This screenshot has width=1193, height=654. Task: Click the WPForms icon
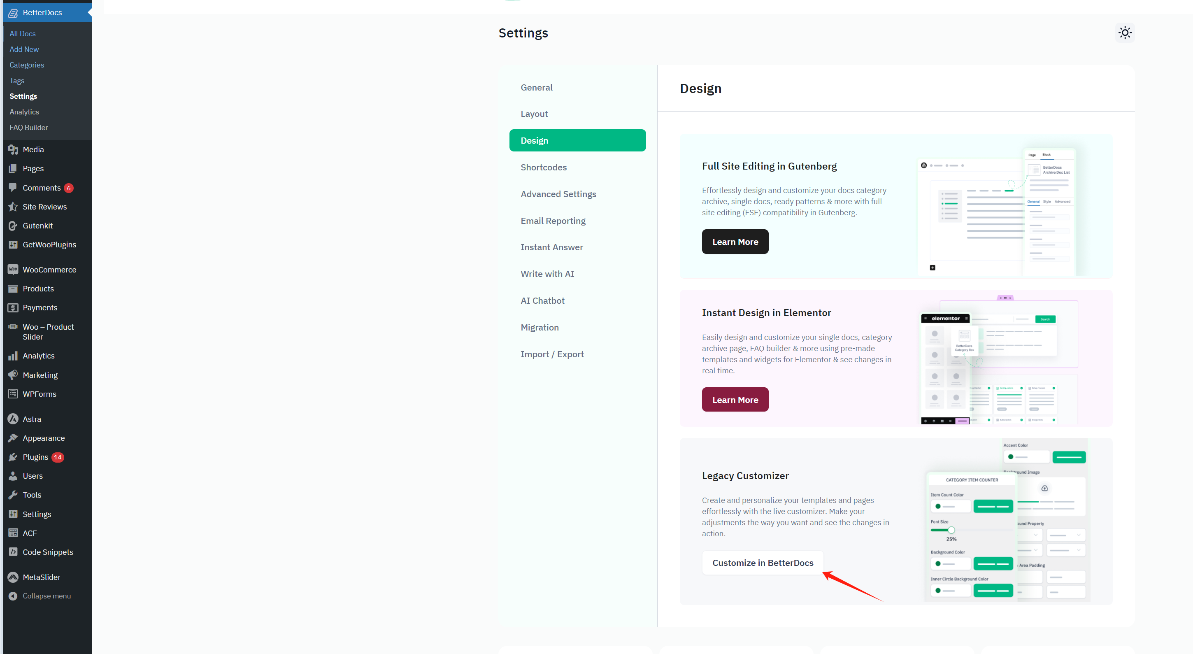pos(13,394)
